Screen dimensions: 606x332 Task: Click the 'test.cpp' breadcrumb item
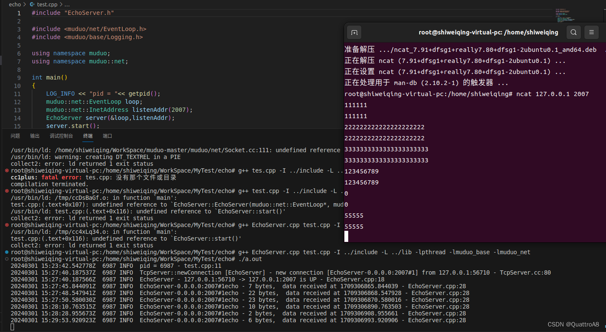coord(47,4)
